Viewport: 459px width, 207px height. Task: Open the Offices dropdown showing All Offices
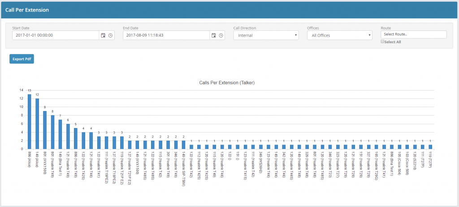tap(339, 35)
